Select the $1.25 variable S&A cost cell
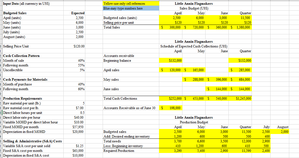 [74, 146]
